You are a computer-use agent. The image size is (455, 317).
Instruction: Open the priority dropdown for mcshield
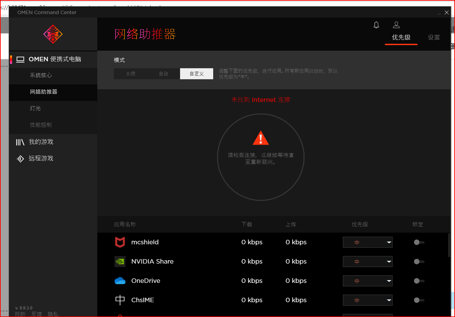367,242
